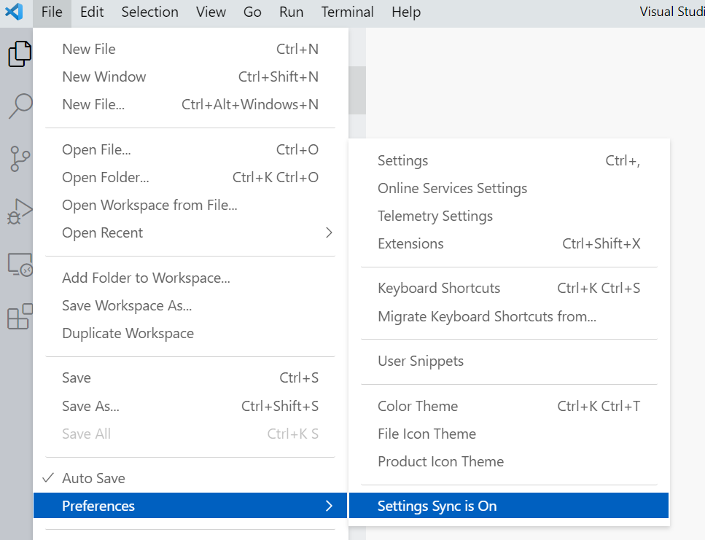Open Color Theme picker
This screenshot has width=705, height=540.
(x=418, y=406)
